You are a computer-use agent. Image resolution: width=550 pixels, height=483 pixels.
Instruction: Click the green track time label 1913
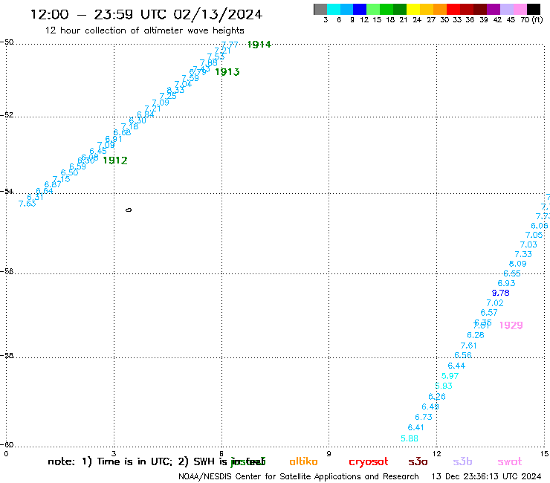click(227, 72)
